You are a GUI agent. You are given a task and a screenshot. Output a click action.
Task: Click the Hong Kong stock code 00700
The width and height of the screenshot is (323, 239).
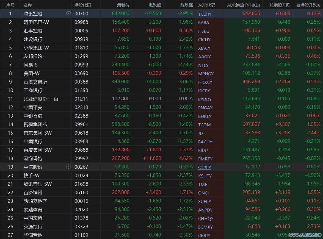click(x=81, y=14)
